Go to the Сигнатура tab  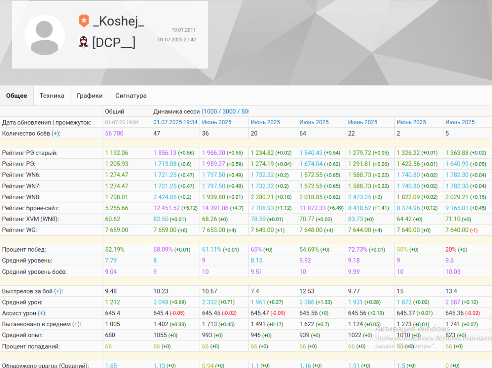pyautogui.click(x=131, y=95)
